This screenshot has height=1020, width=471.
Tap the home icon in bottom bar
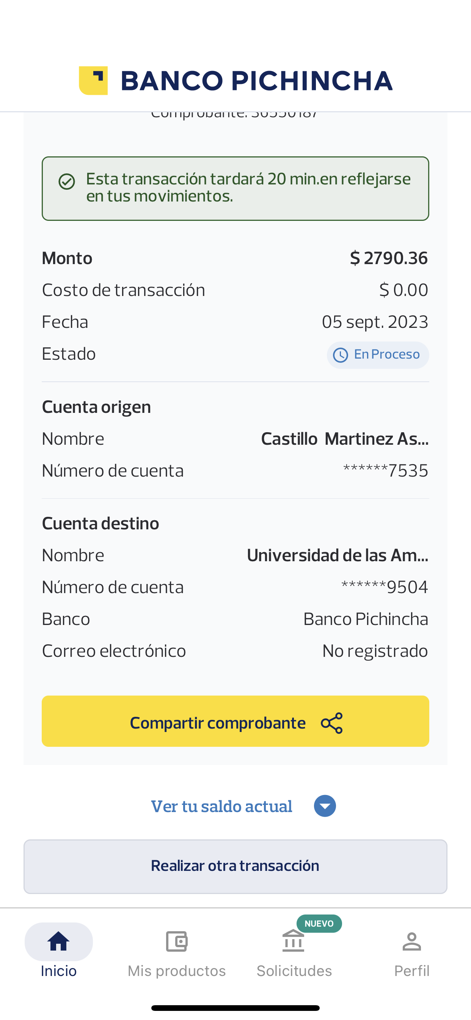pos(58,941)
